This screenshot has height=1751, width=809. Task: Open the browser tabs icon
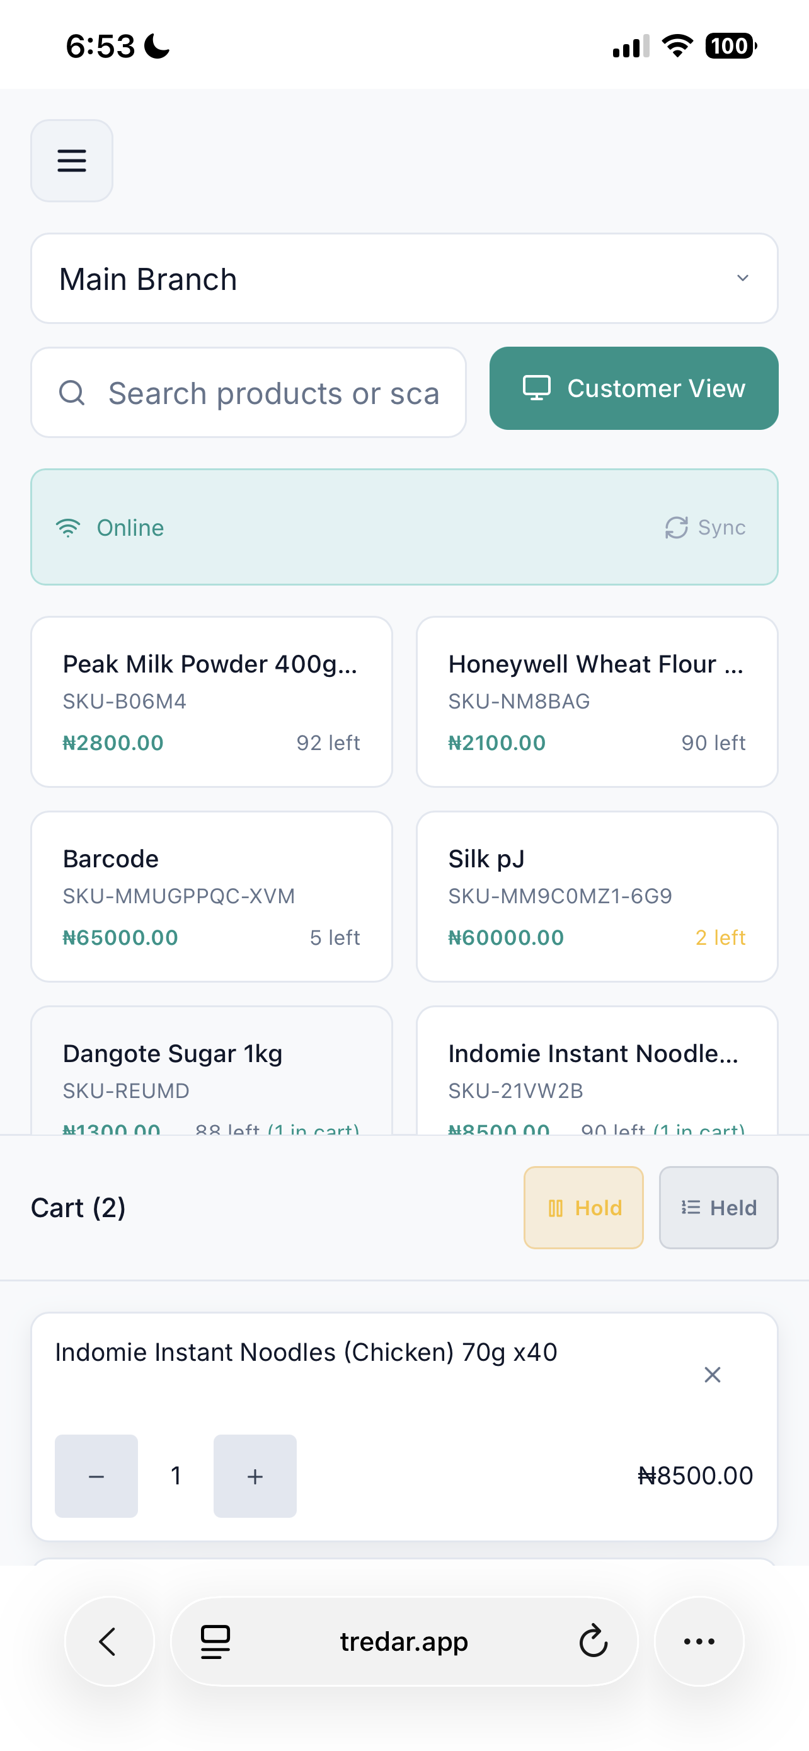click(x=215, y=1641)
